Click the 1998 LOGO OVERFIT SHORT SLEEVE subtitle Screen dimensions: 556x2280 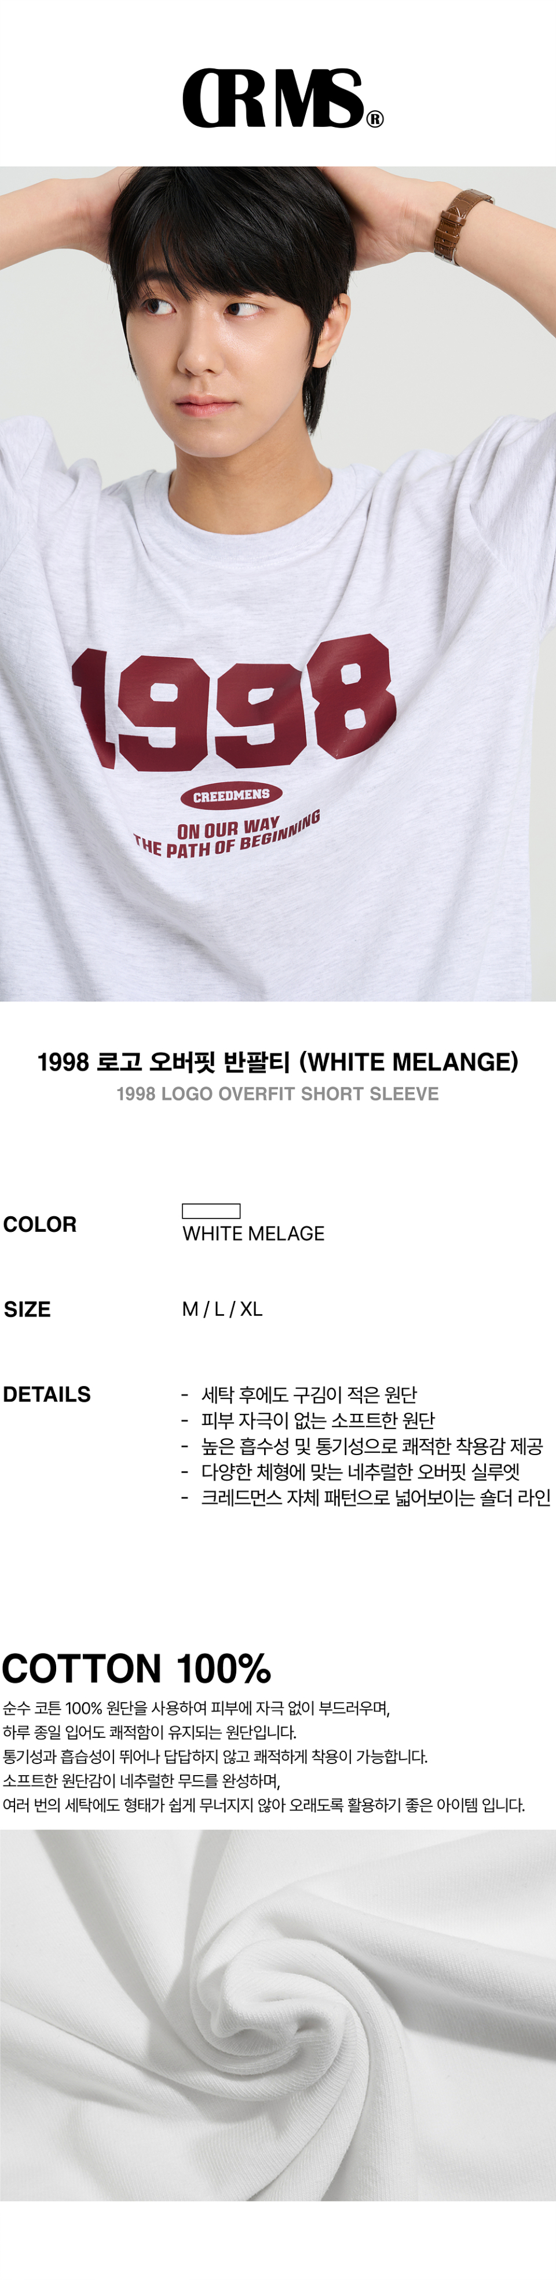(277, 1094)
